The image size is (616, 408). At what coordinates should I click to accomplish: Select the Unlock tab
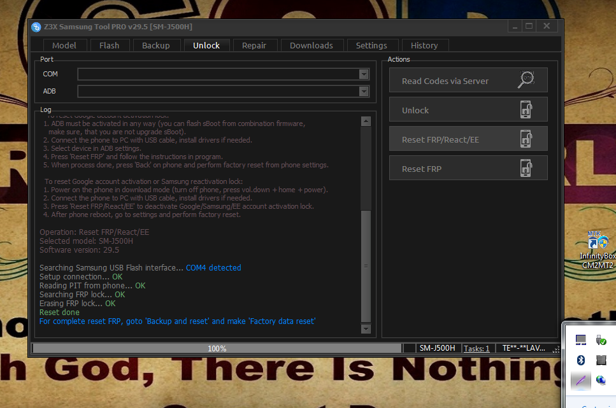206,46
